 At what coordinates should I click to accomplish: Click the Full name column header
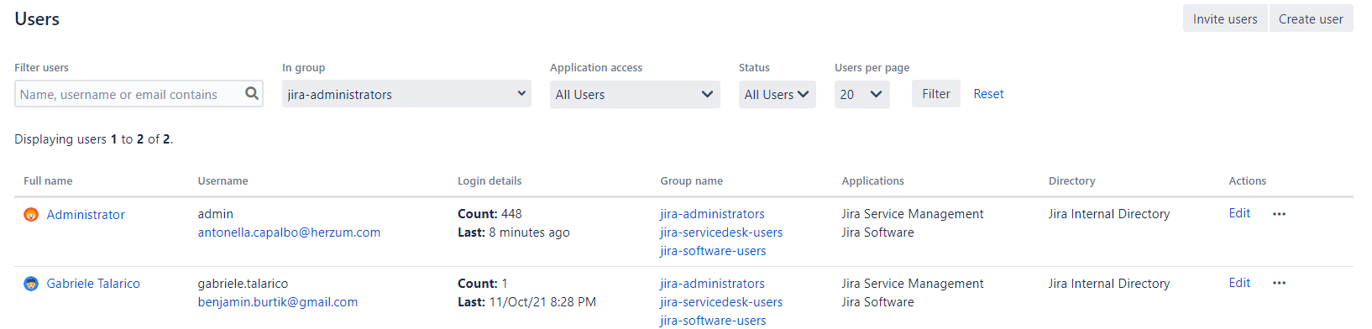[x=48, y=180]
